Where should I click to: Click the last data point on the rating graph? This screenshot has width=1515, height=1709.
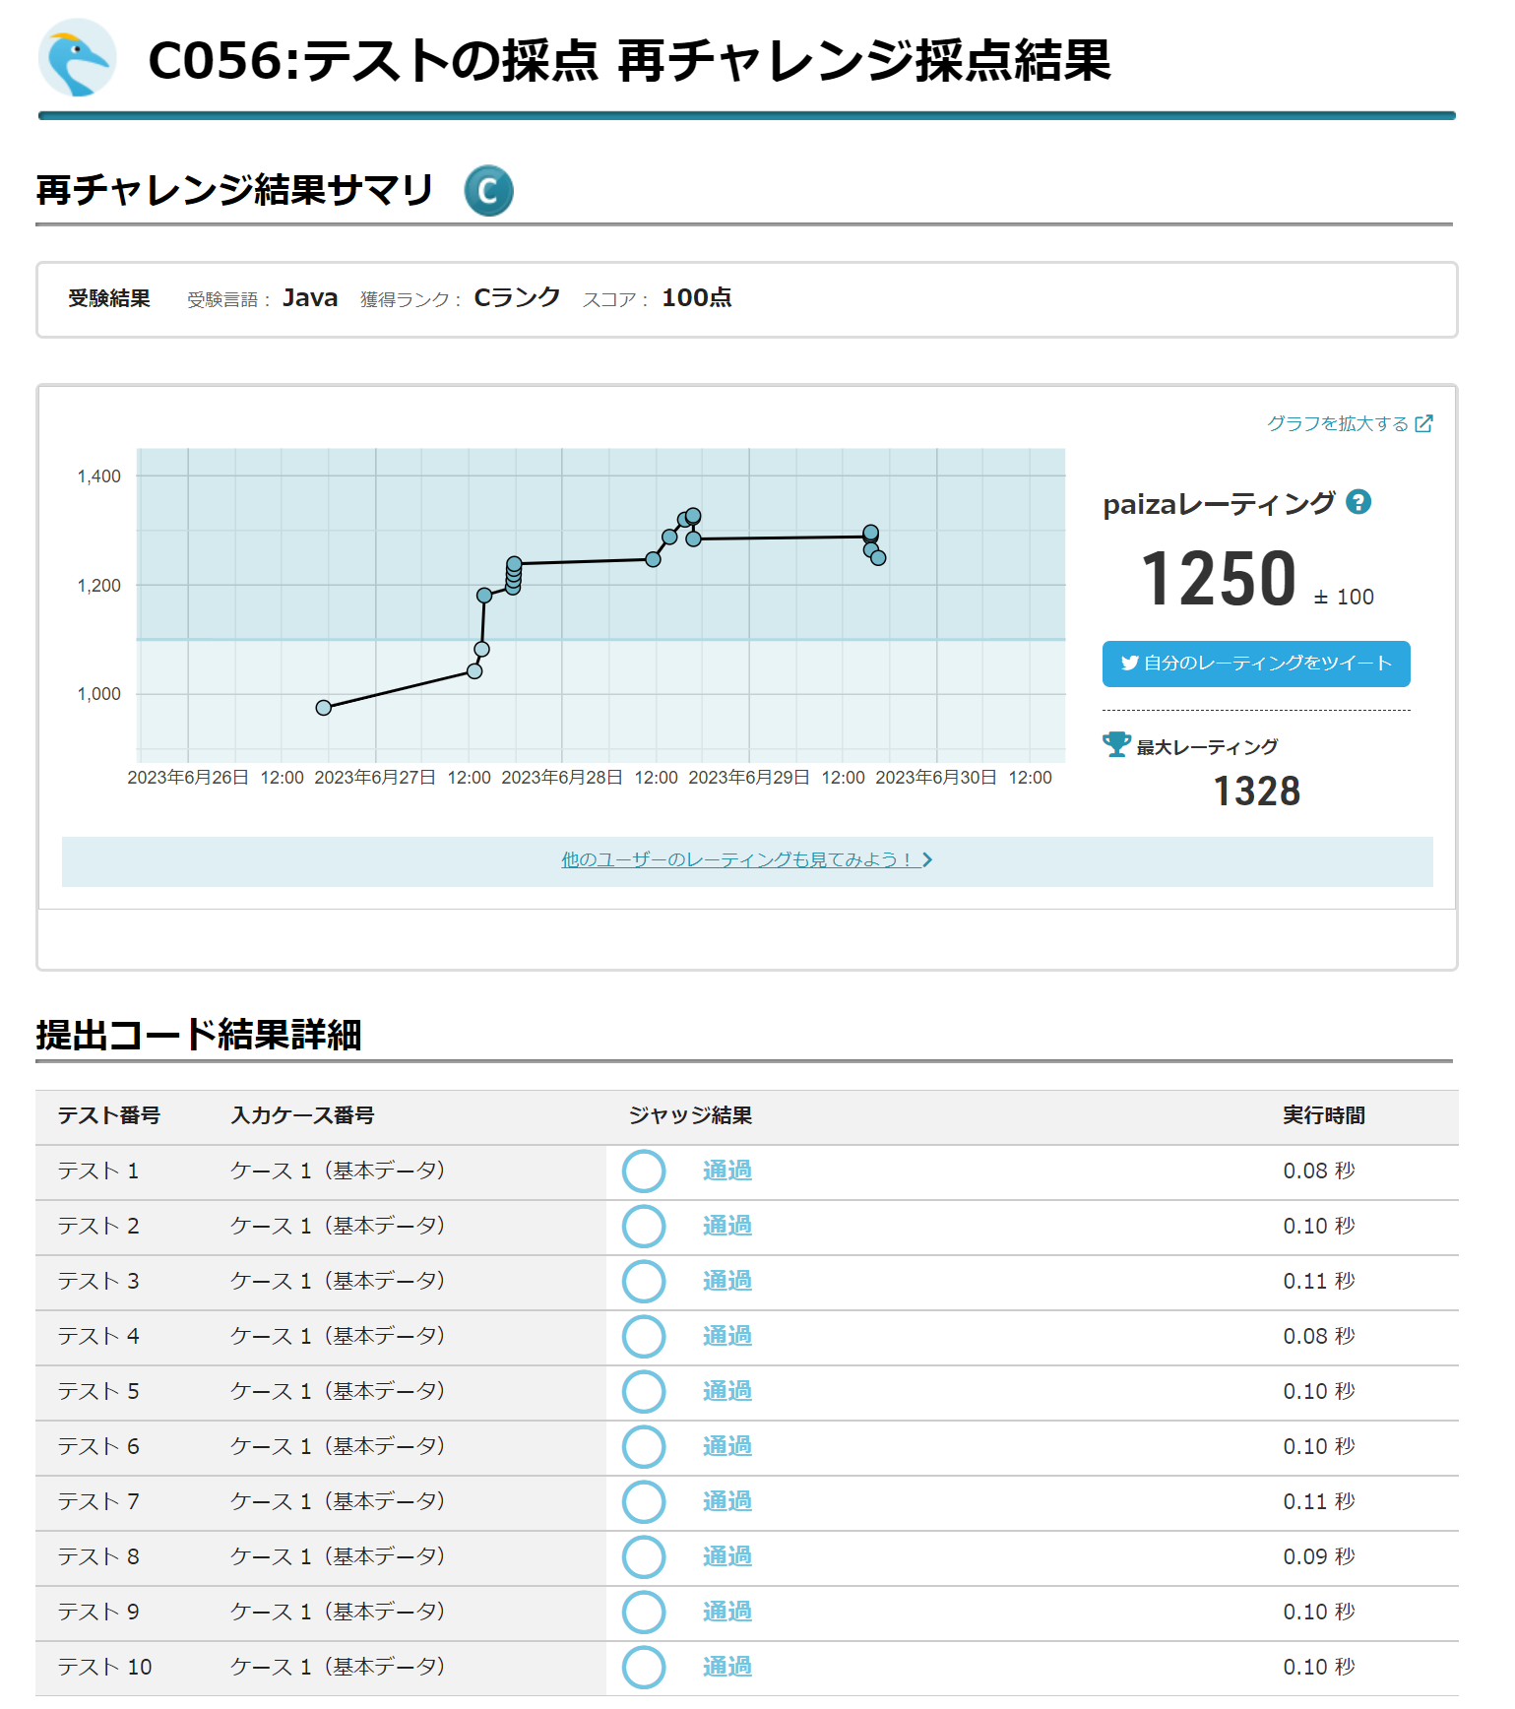(878, 558)
